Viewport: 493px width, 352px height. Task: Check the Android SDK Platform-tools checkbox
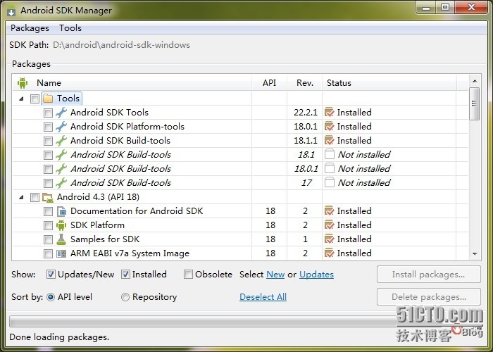pos(48,127)
